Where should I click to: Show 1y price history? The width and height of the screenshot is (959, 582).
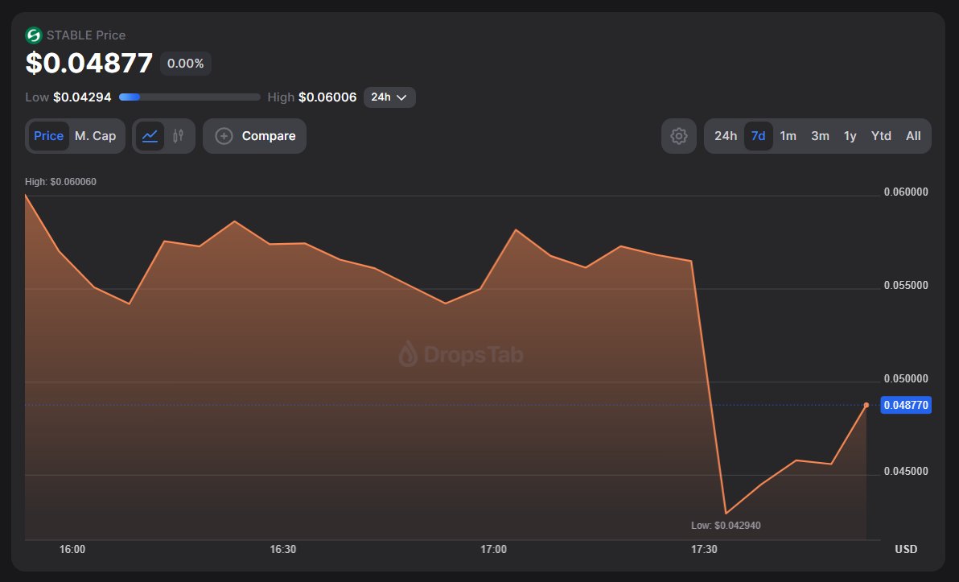(x=850, y=136)
